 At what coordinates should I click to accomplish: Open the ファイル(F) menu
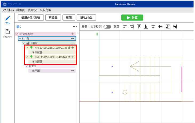[x=8, y=10]
